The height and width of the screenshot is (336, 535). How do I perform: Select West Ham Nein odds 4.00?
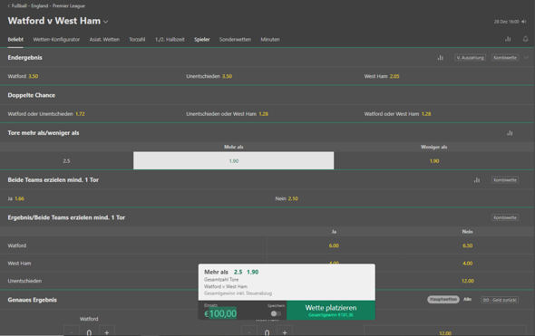click(x=467, y=263)
